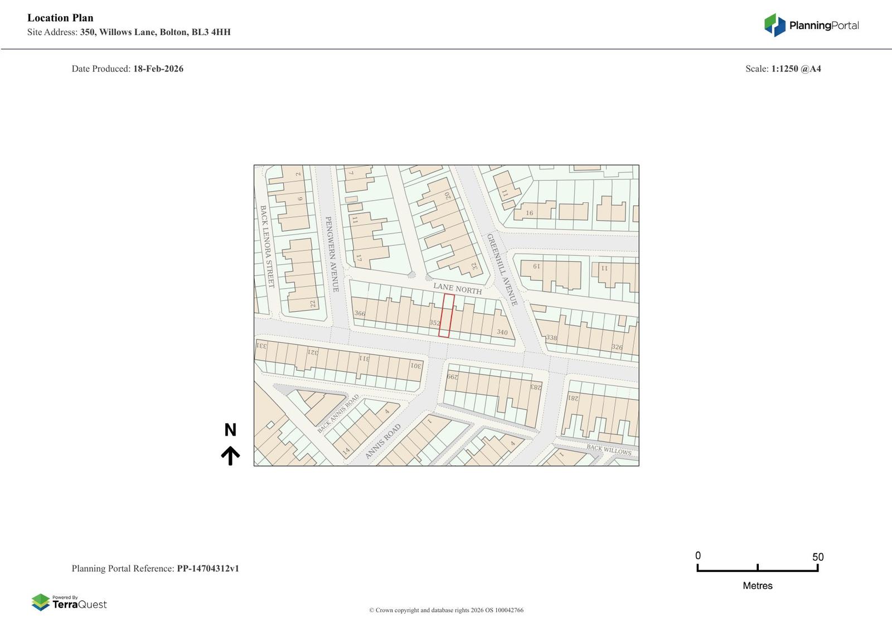Click house number 366 on map
The width and height of the screenshot is (892, 631).
click(x=360, y=313)
